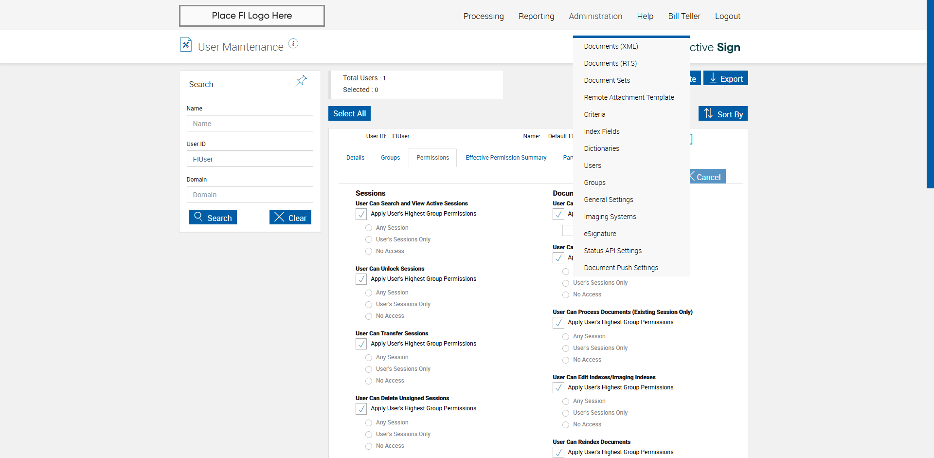
Task: Uncheck group permissions under Search and View Sessions
Action: point(361,214)
